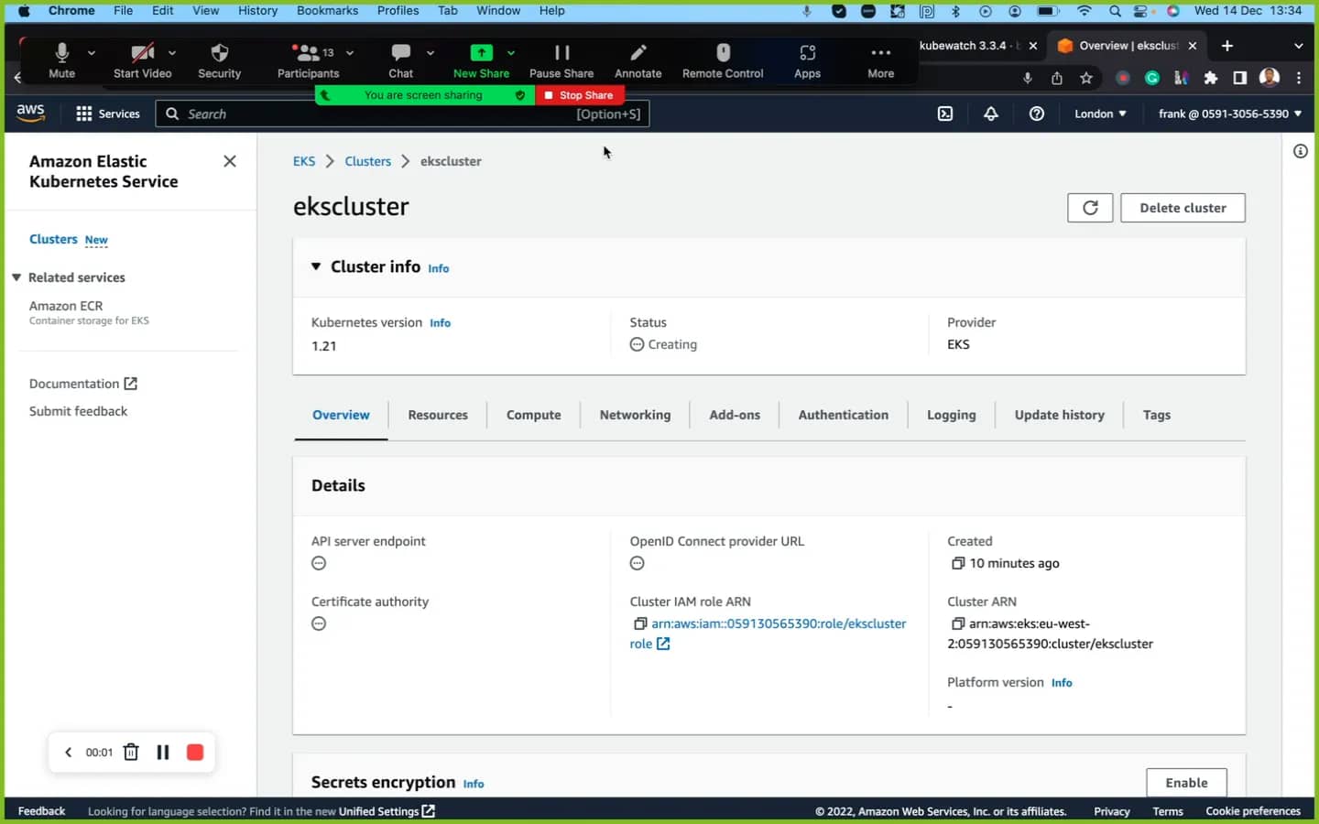Collapse Related services section
This screenshot has width=1319, height=824.
point(16,277)
